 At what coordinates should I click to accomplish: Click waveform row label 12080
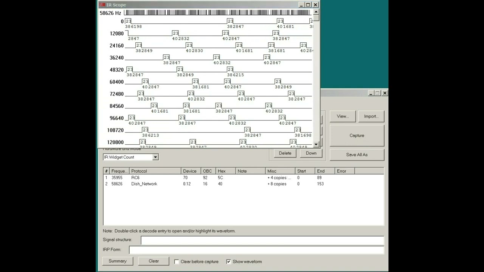pos(116,34)
